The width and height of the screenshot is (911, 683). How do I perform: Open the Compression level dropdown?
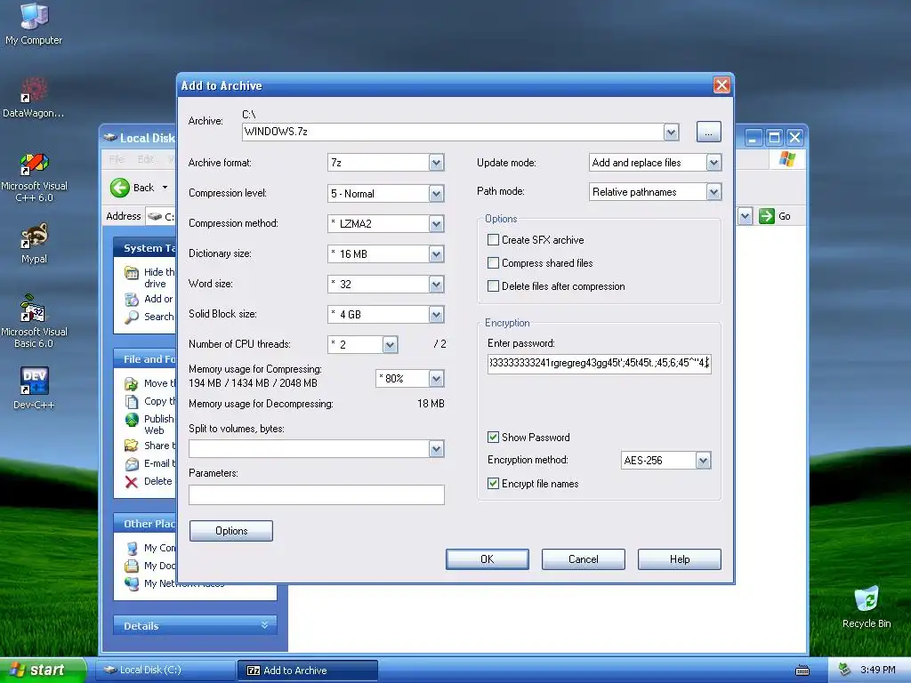pyautogui.click(x=436, y=193)
